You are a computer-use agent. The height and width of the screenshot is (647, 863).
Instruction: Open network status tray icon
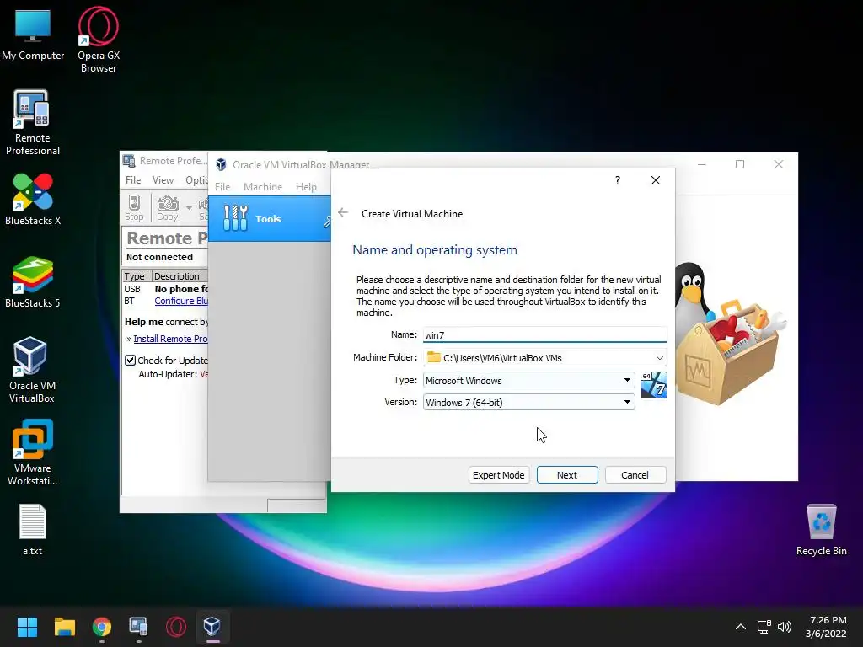pos(764,627)
